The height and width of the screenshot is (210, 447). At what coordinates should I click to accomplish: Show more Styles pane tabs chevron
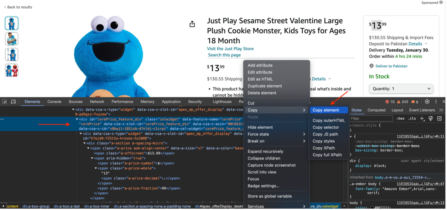442,110
